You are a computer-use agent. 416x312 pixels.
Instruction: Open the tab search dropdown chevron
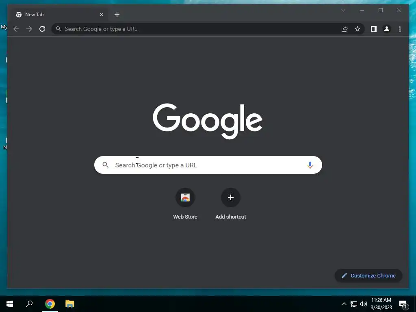(x=343, y=10)
